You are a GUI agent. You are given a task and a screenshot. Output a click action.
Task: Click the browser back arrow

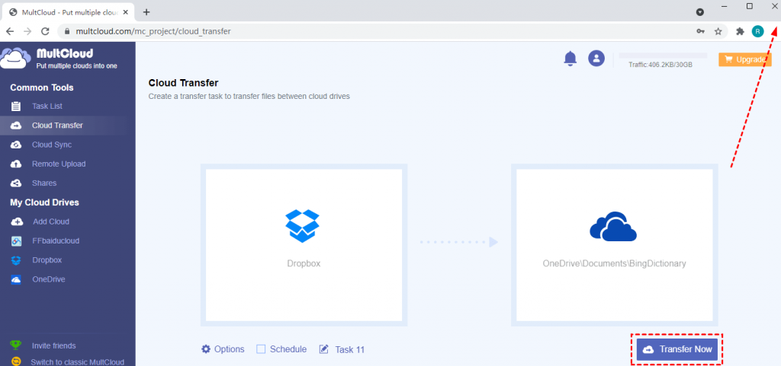pos(10,31)
